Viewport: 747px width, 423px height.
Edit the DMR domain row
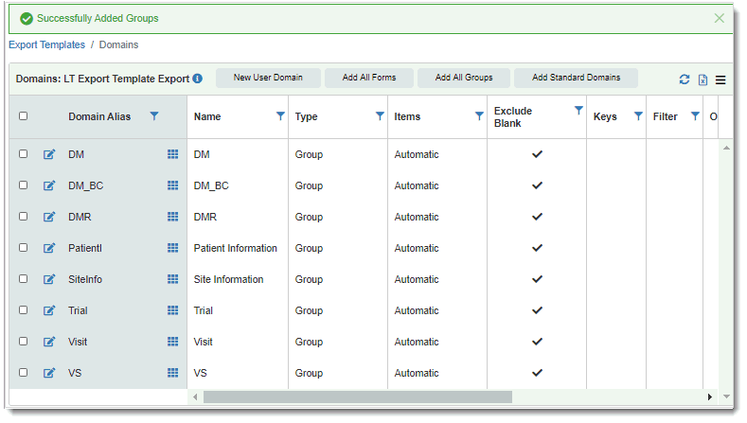pos(49,217)
